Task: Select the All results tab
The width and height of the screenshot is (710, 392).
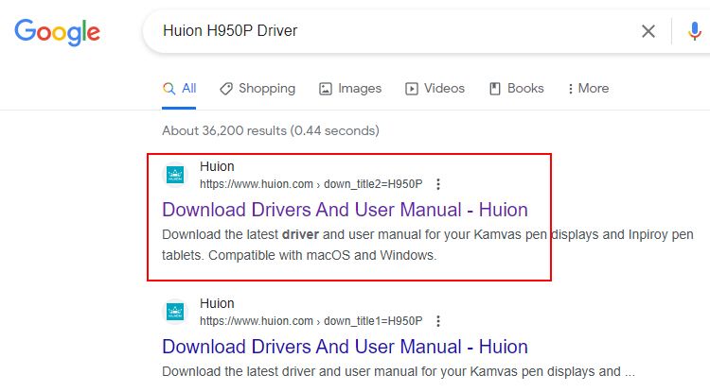Action: (x=179, y=89)
